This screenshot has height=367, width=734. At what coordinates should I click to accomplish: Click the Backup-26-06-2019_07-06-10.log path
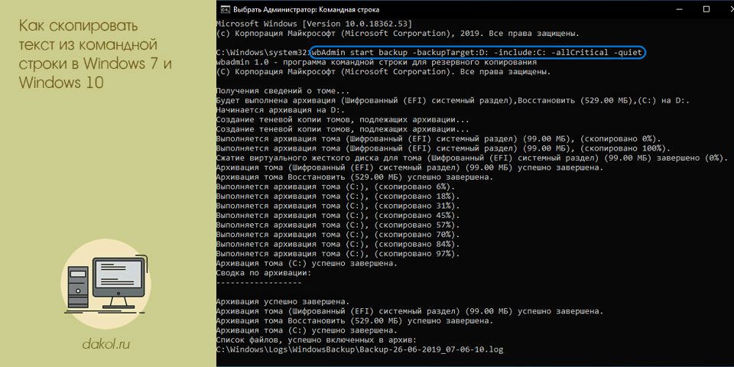(x=359, y=349)
